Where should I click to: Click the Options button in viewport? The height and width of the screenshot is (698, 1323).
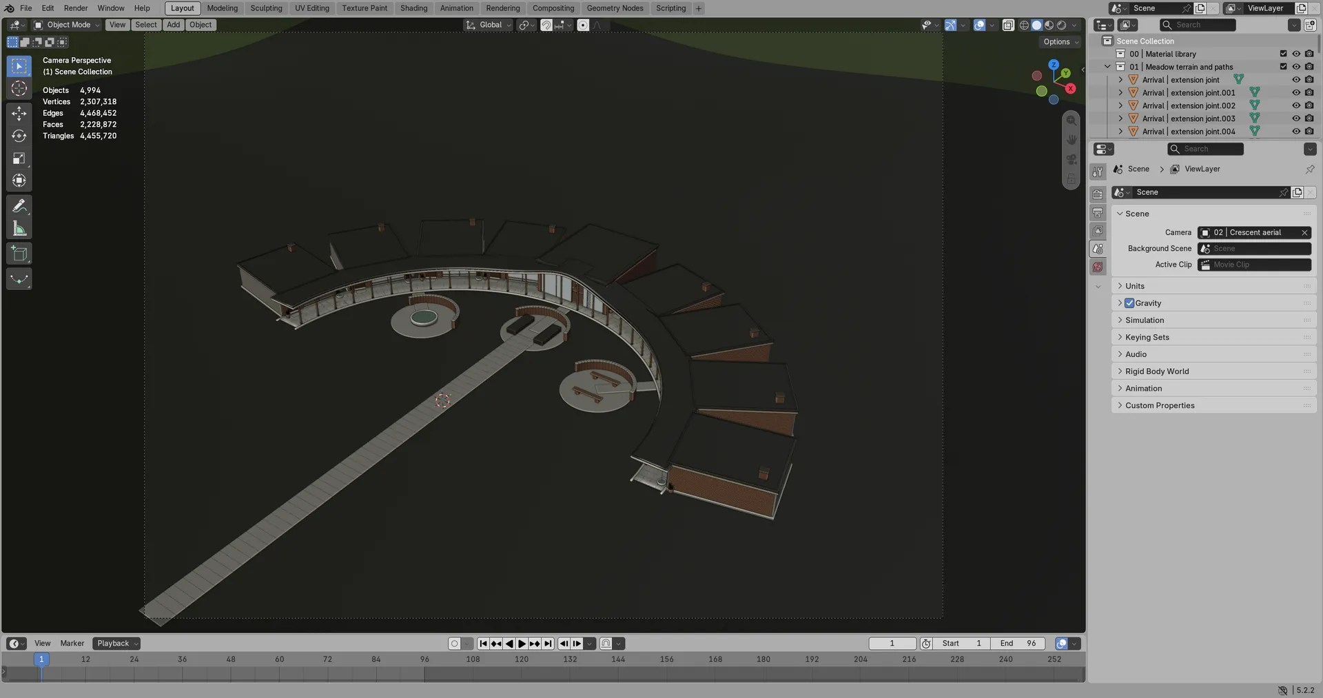[x=1060, y=42]
